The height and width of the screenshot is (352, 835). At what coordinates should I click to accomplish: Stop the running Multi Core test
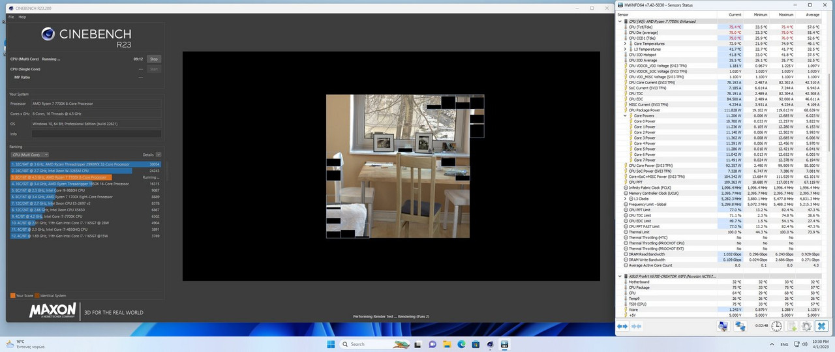(x=154, y=59)
